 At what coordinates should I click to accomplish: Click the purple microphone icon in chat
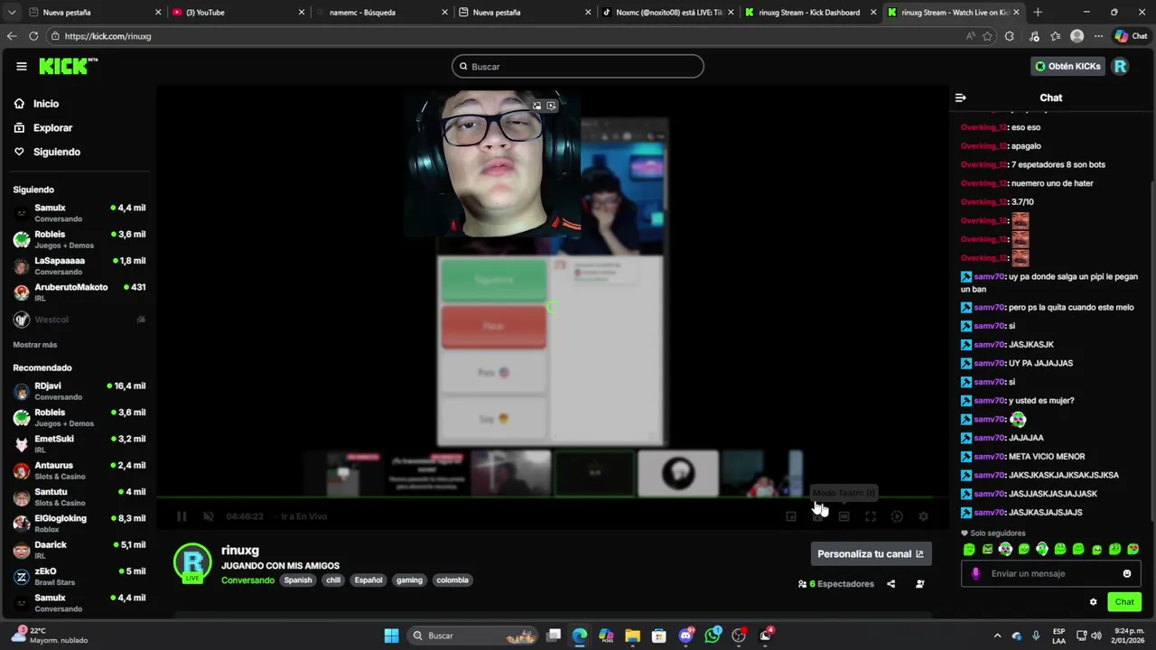[975, 573]
